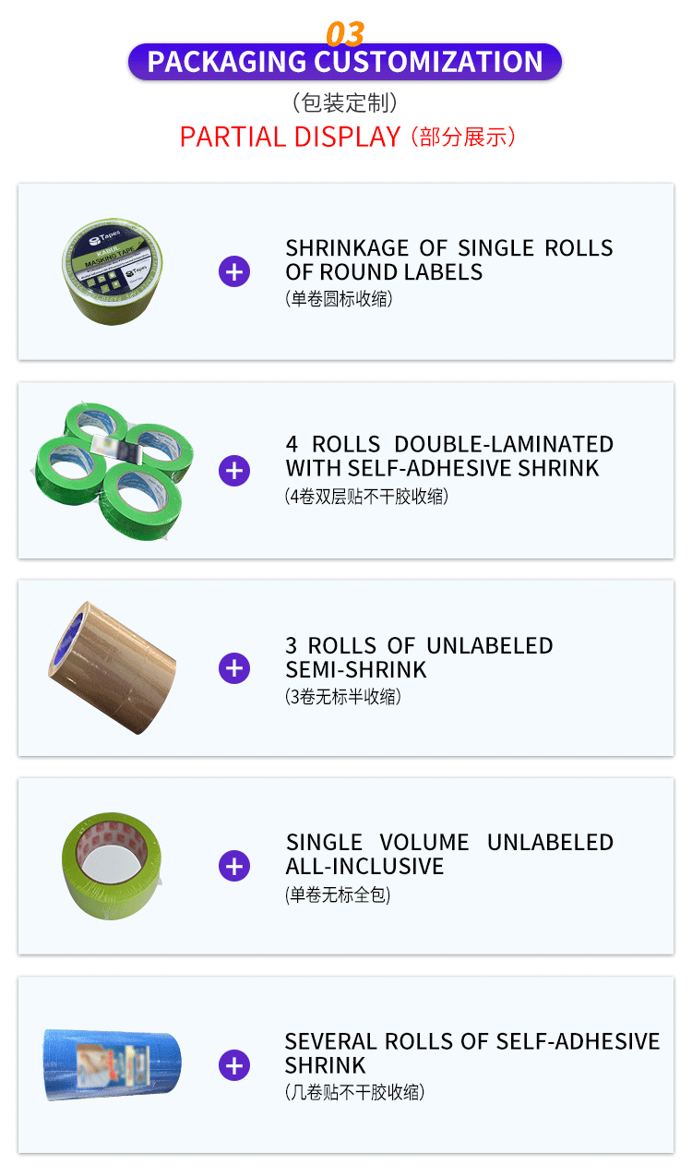Viewport: 692px width, 1176px height.
Task: Select 'Shrinkage of single rolls of round labels' text
Action: 448,259
